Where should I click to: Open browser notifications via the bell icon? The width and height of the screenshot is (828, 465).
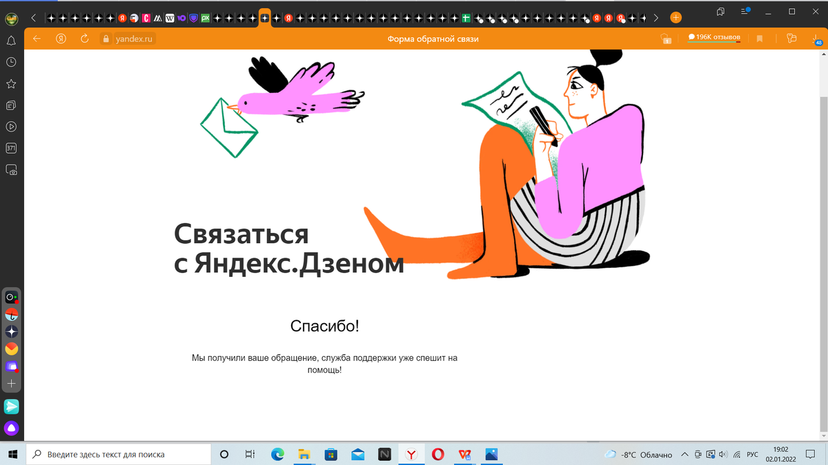[10, 41]
